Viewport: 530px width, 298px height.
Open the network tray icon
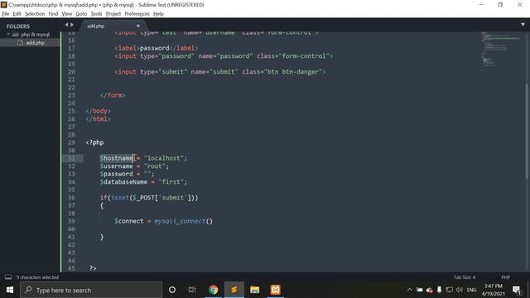click(x=449, y=290)
